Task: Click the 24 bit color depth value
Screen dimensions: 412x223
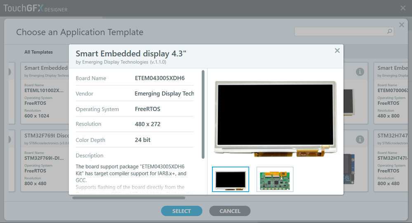Action: click(143, 140)
